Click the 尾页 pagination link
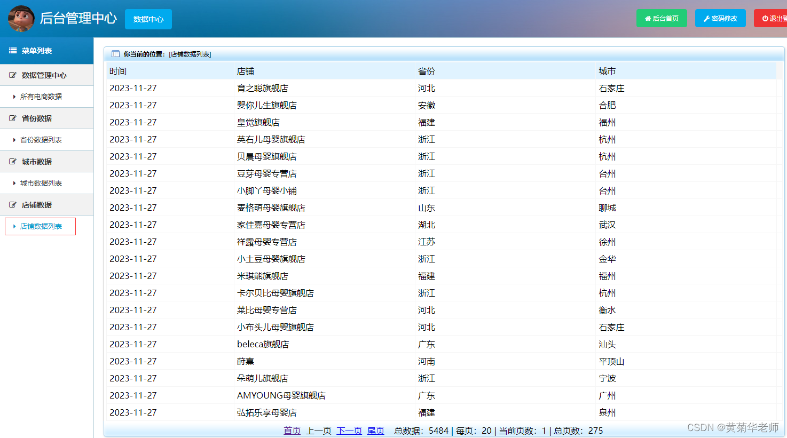Viewport: 787px width, 438px height. pos(375,431)
